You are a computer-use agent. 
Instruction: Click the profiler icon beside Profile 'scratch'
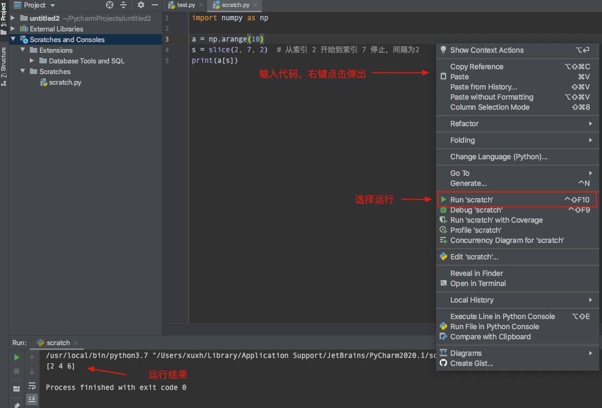tap(443, 230)
